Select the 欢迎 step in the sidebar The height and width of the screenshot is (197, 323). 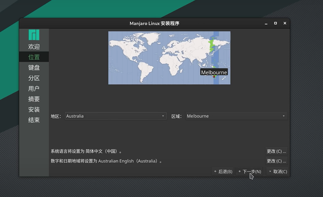[x=34, y=46]
